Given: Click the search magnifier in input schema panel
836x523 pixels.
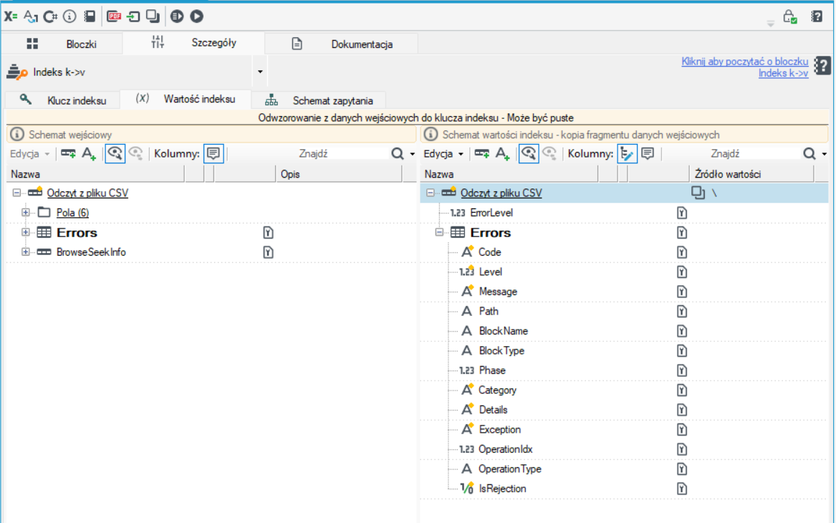Looking at the screenshot, I should click(397, 153).
